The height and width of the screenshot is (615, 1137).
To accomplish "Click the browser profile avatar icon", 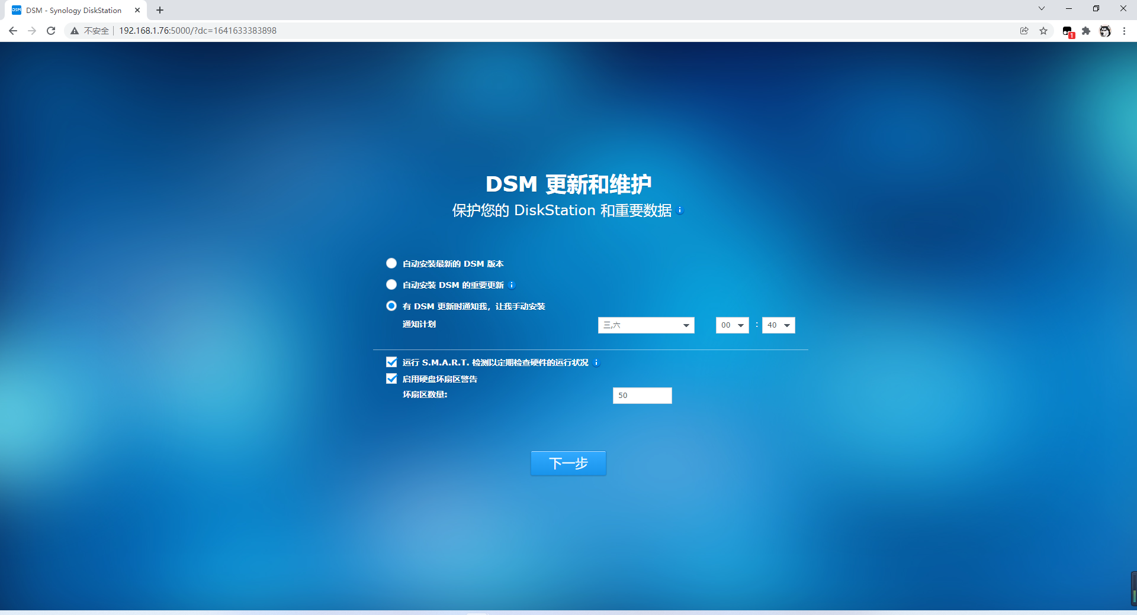I will (x=1105, y=31).
